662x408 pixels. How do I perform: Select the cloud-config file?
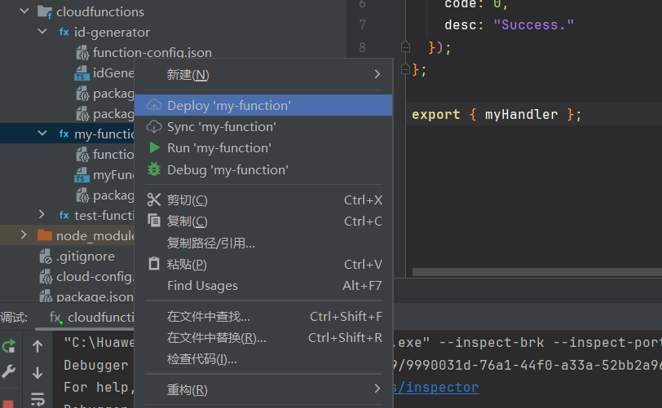[x=95, y=276]
